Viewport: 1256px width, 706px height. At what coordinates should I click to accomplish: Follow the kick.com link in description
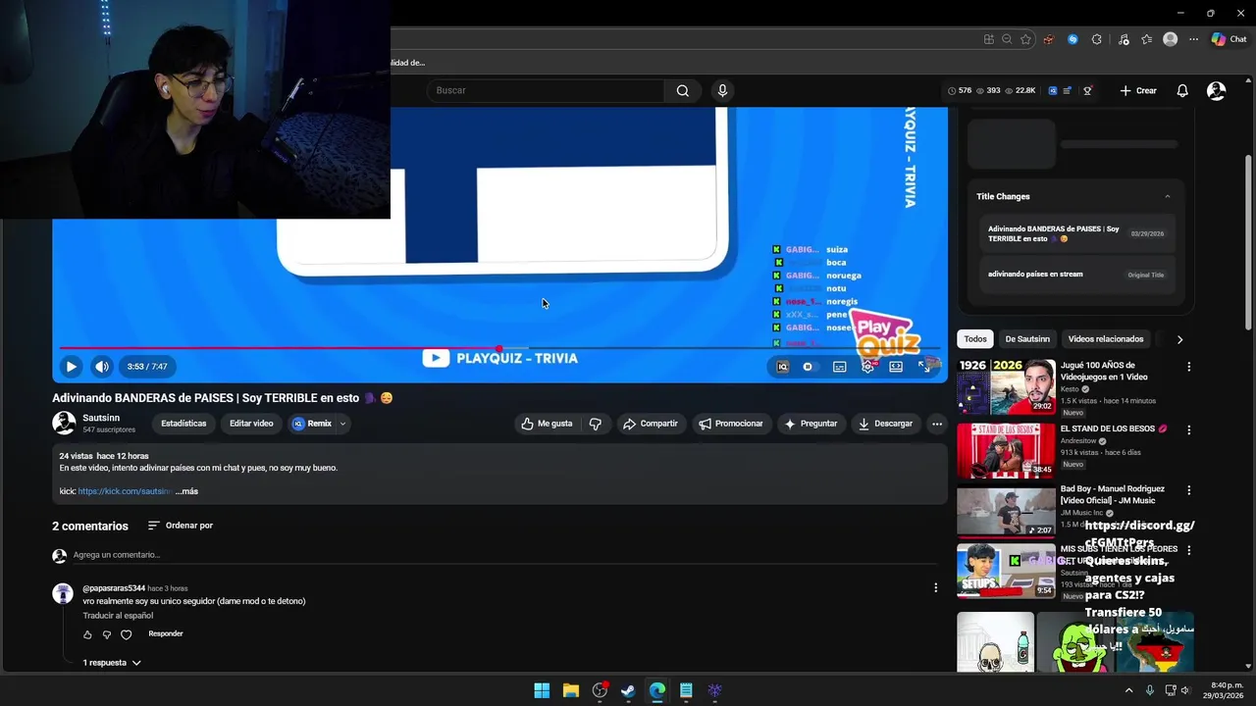point(125,491)
